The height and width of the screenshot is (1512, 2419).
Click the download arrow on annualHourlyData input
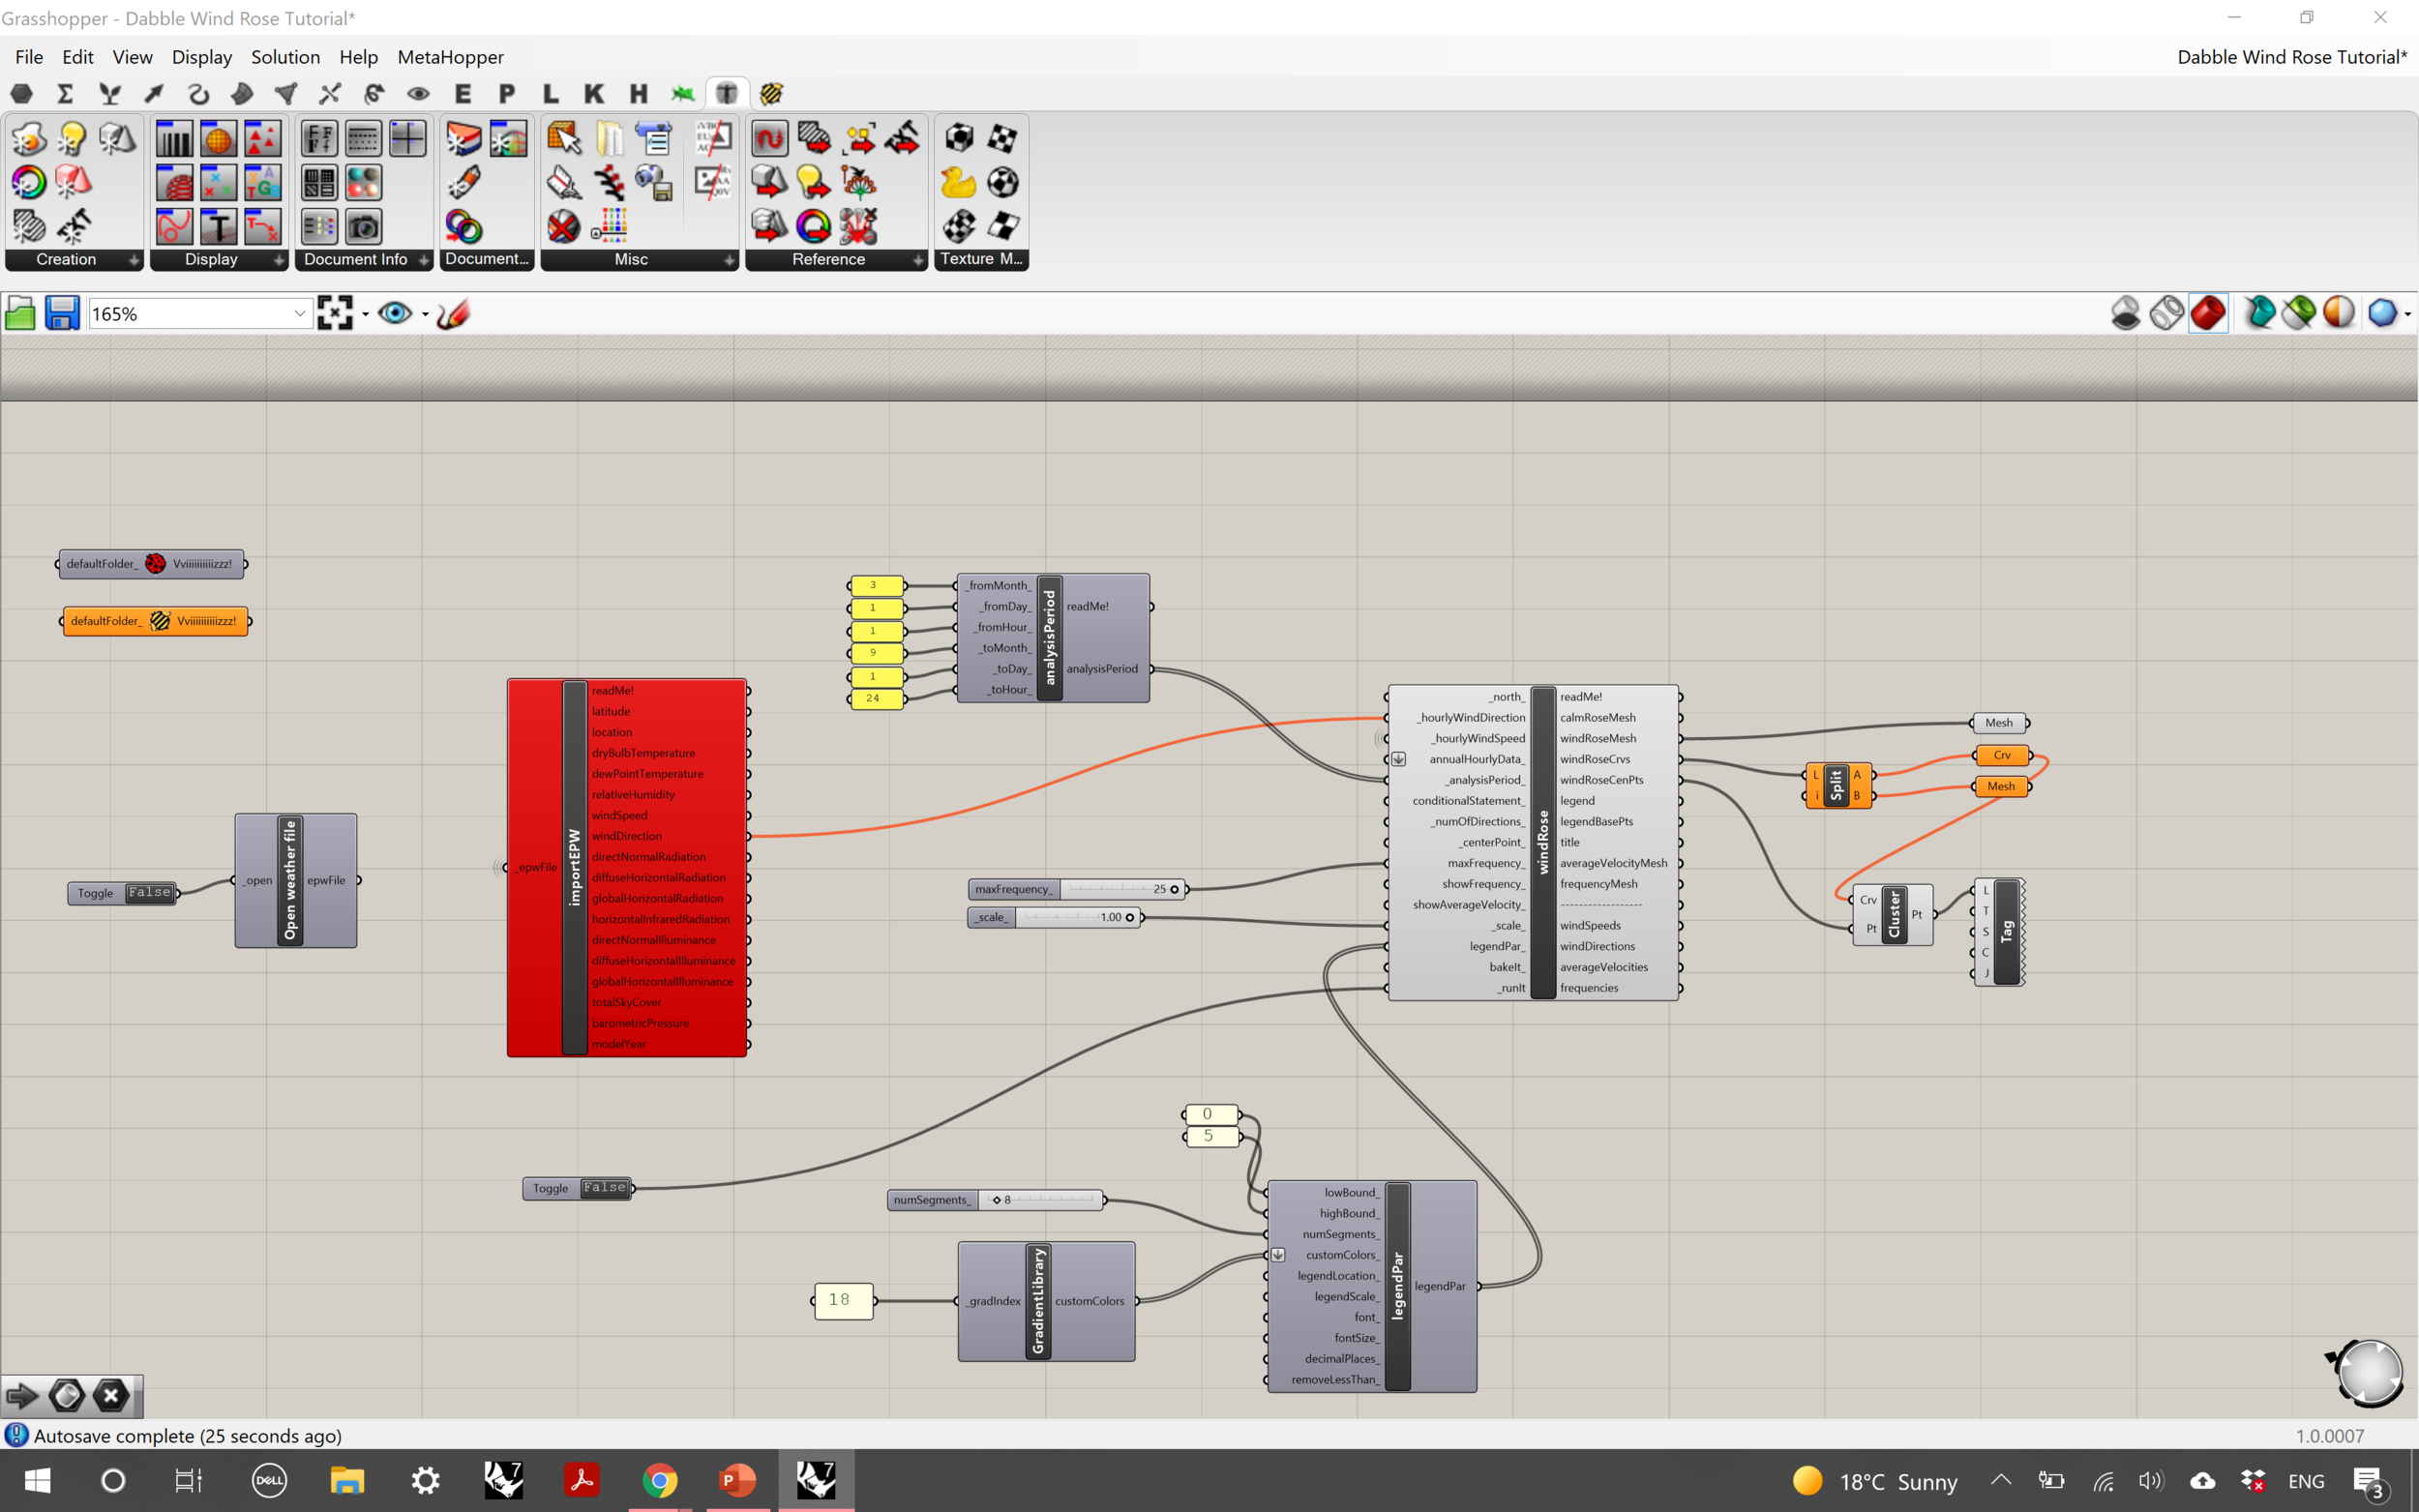click(1397, 759)
